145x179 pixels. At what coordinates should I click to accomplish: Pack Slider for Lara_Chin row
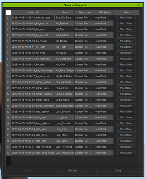[126, 141]
